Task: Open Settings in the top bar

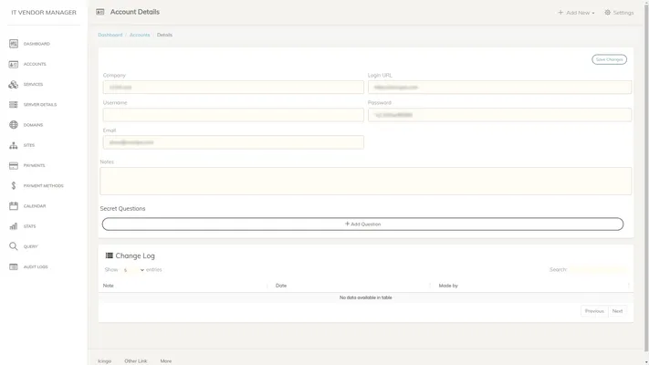Action: (619, 13)
